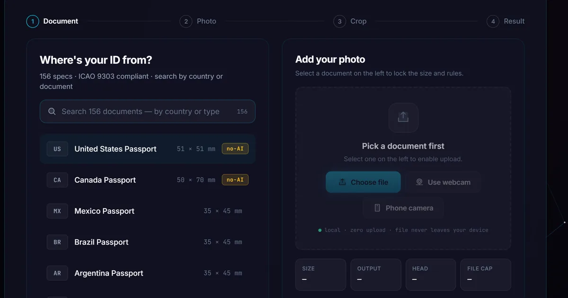This screenshot has width=568, height=298.
Task: Click the SIZE info card
Action: click(x=320, y=274)
